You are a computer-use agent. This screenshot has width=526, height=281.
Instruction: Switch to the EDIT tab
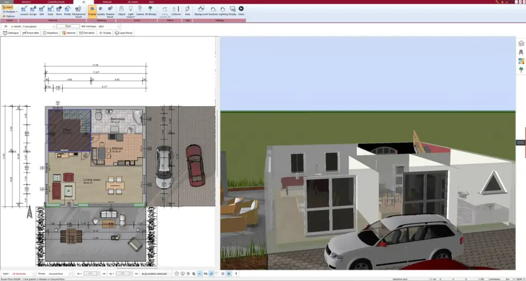click(152, 2)
